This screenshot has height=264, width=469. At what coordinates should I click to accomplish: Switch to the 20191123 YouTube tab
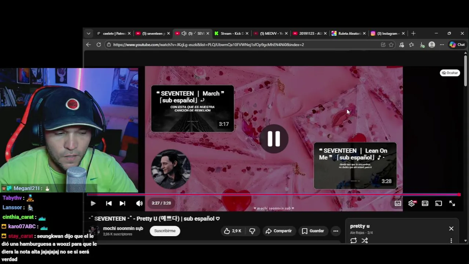pos(310,33)
